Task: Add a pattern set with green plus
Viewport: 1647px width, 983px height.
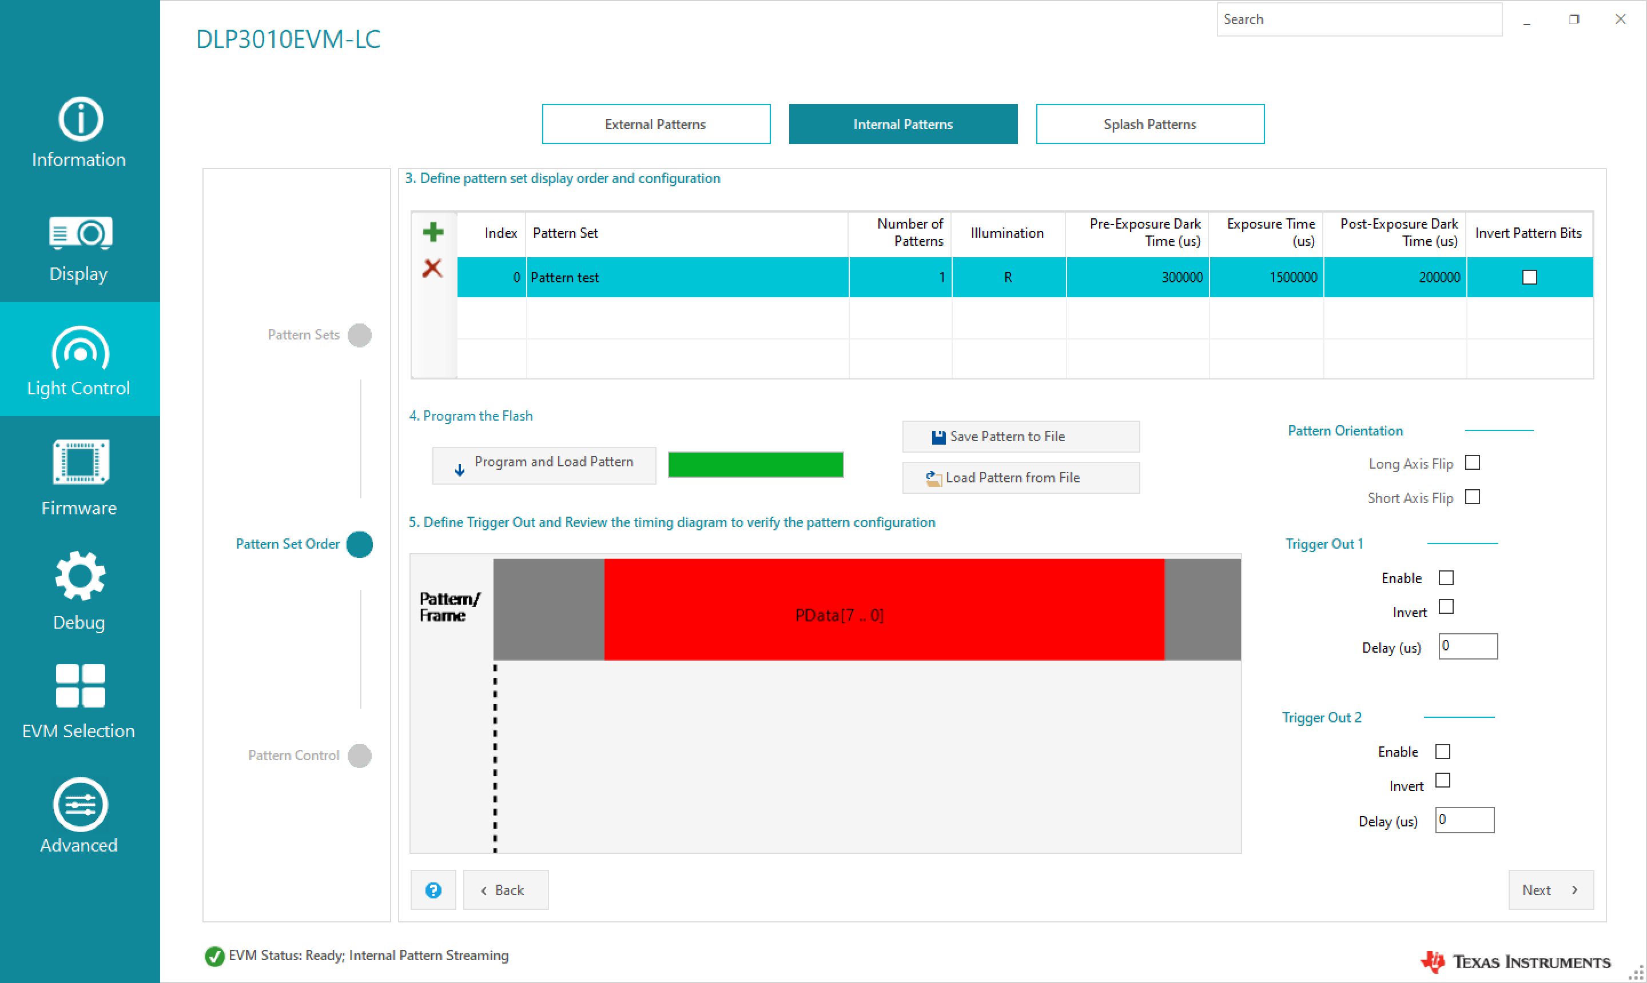Action: [x=433, y=232]
